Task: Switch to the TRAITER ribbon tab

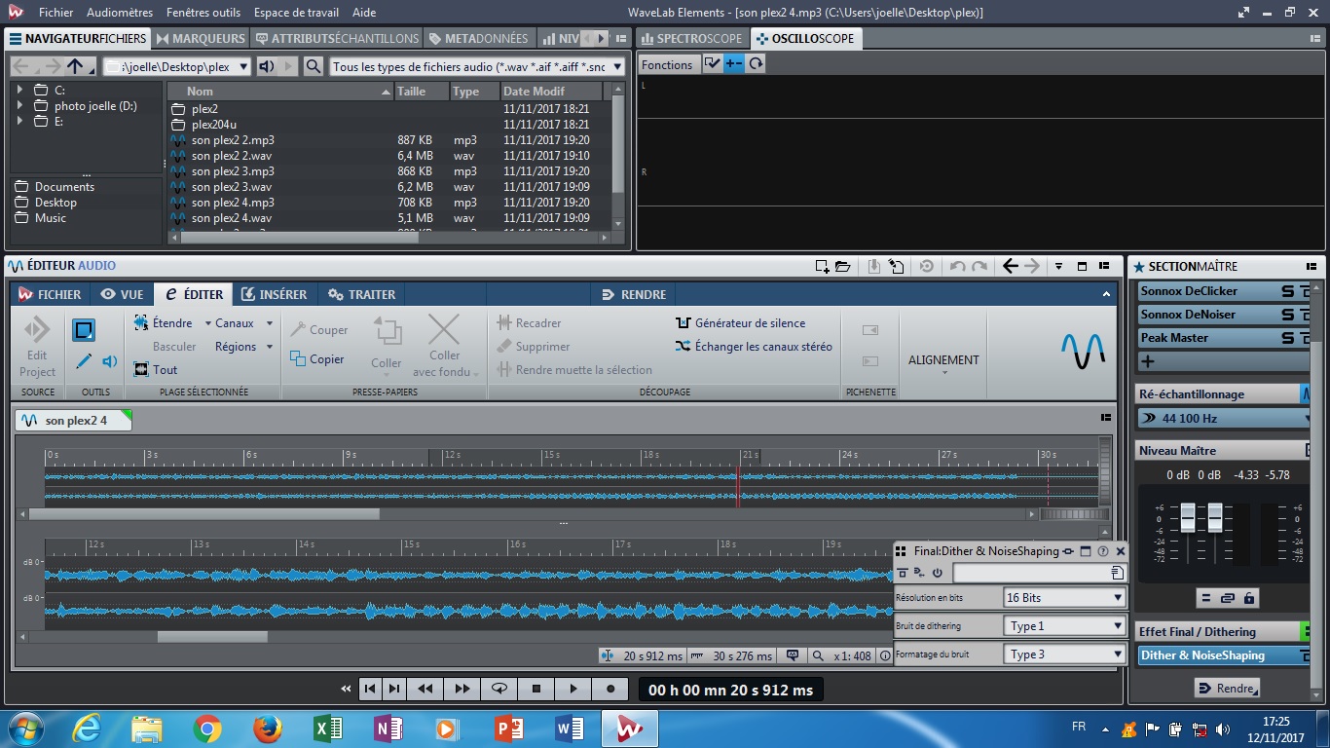Action: coord(361,294)
